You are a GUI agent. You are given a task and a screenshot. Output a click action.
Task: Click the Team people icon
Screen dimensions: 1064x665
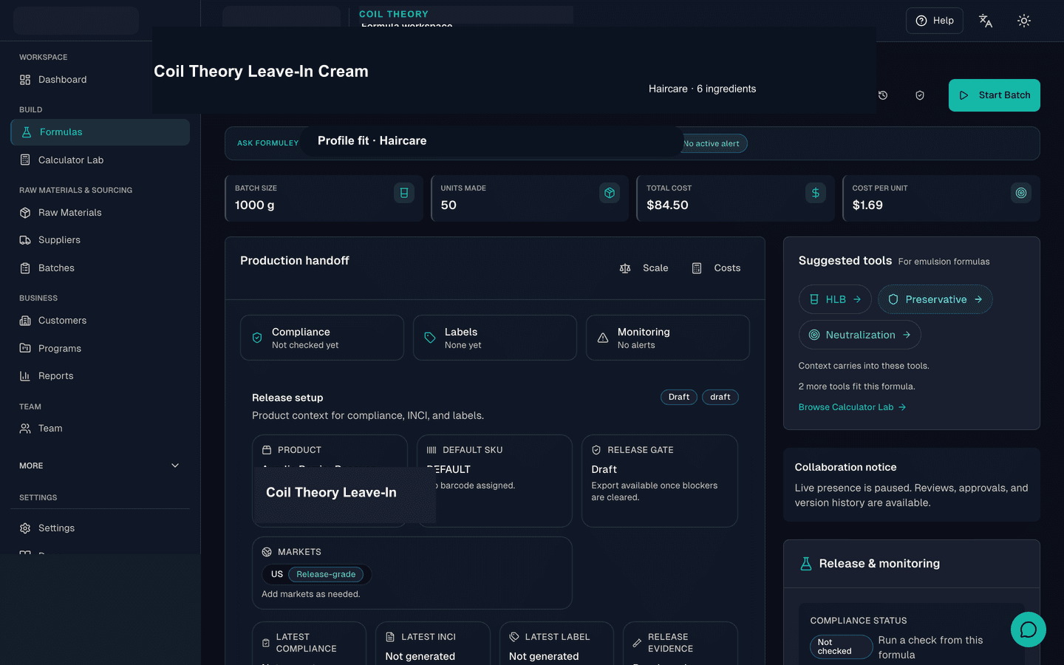(25, 429)
